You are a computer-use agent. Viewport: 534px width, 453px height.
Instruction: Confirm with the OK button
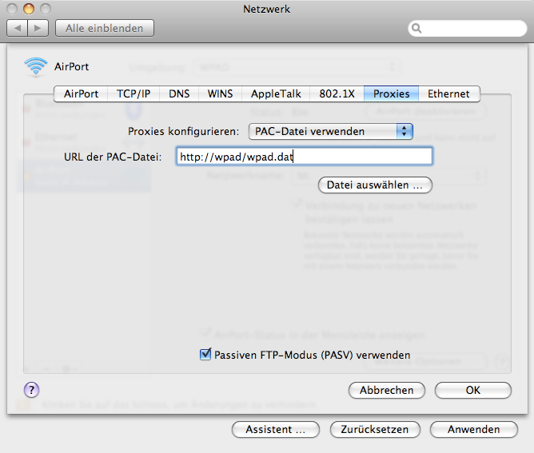point(473,390)
